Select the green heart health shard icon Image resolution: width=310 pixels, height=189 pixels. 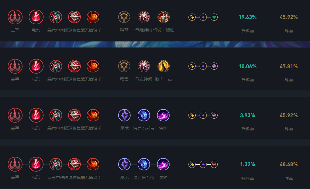click(x=214, y=17)
